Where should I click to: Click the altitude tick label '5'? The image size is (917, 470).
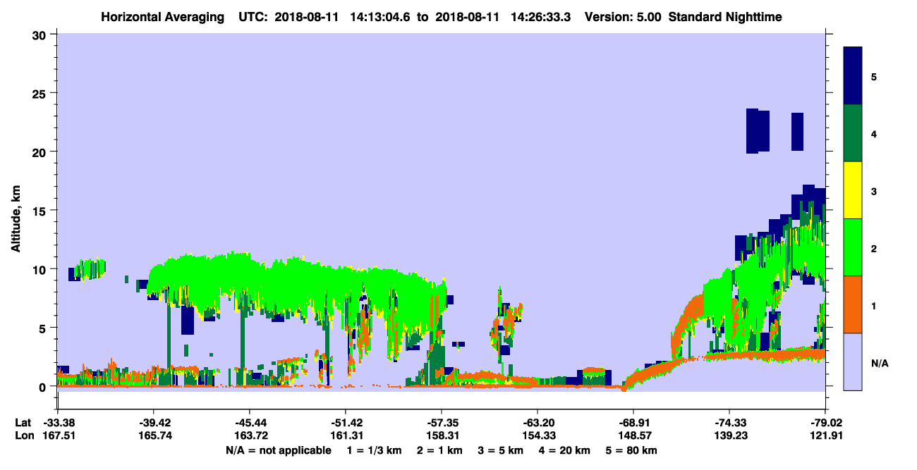[44, 328]
